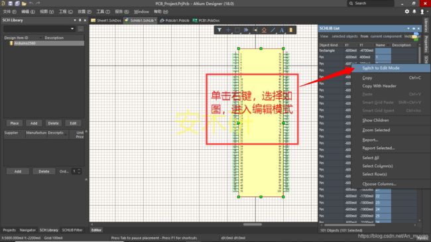
Task: Switch to the PcbLib1.PcbLib tab
Action: [x=174, y=21]
